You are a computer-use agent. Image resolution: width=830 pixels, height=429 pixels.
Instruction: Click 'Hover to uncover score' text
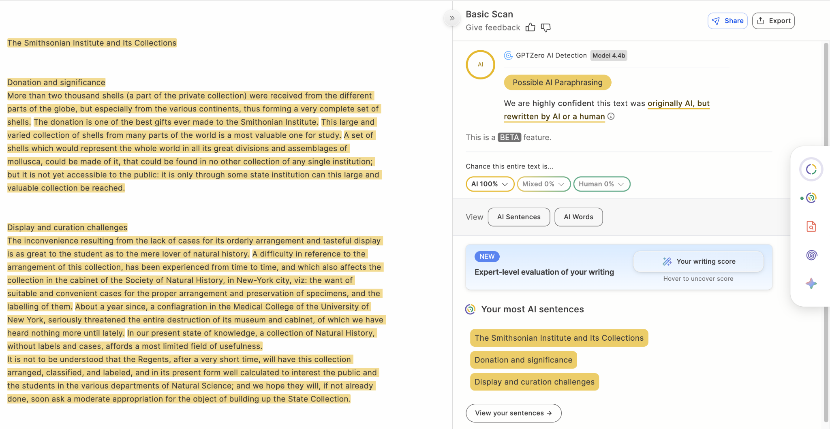698,279
